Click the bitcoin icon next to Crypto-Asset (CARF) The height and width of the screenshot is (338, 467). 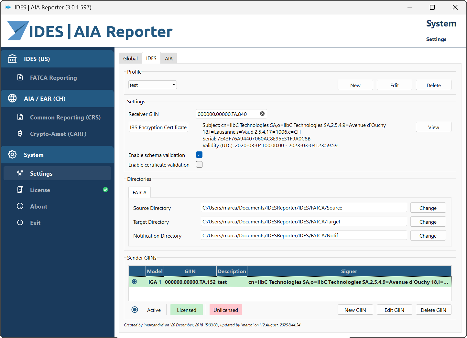click(20, 134)
